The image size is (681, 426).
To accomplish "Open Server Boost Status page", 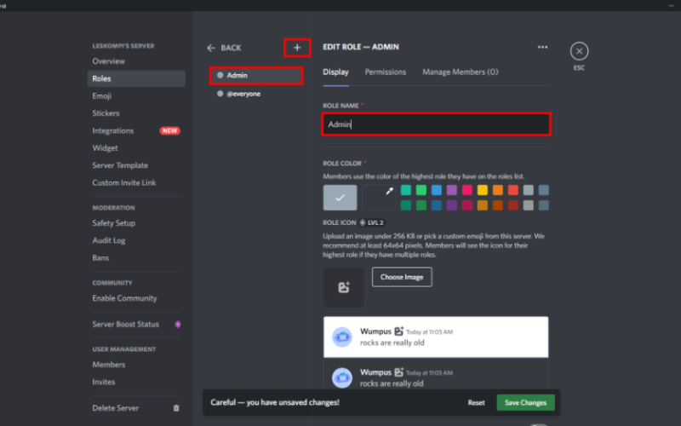I will coord(136,325).
